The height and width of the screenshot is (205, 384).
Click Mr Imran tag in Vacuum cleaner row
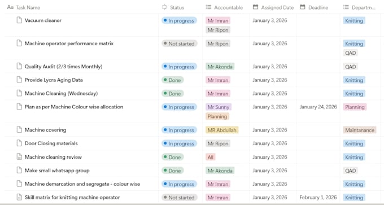[218, 20]
